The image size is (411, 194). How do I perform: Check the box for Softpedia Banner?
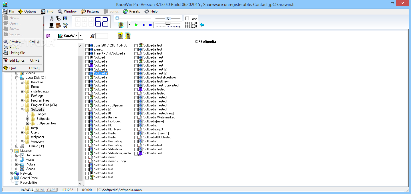87,118
